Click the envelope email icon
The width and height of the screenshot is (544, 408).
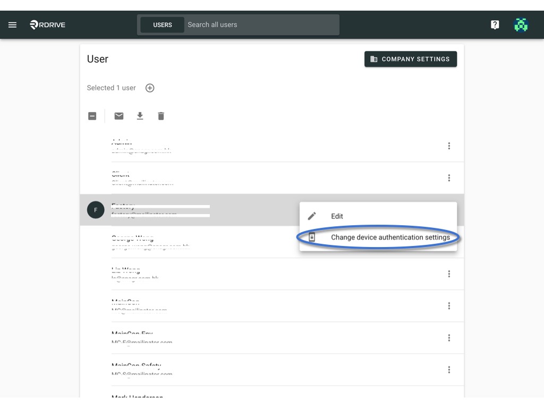click(x=119, y=116)
